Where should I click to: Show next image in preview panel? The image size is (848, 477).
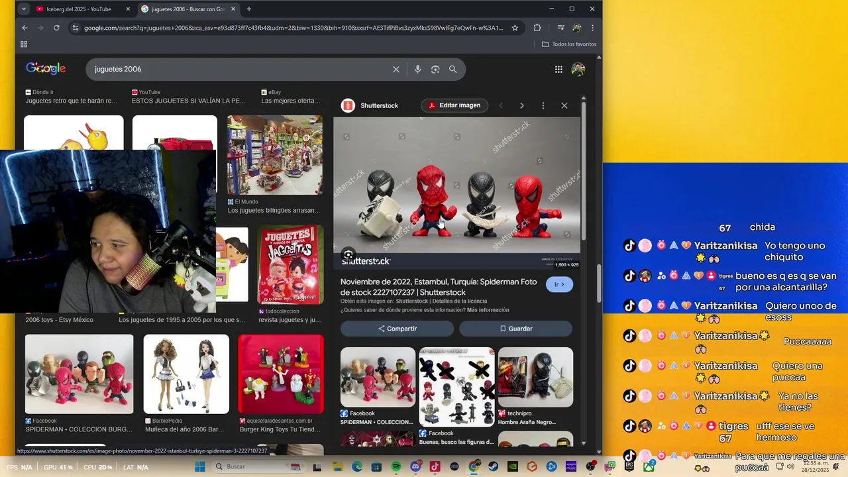(521, 105)
